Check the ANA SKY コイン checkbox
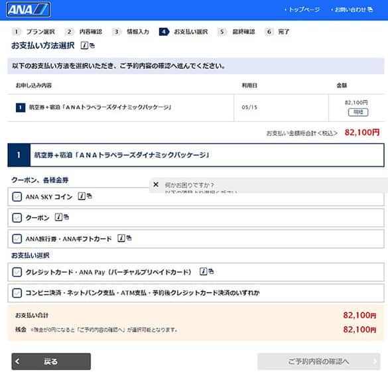 pyautogui.click(x=17, y=197)
